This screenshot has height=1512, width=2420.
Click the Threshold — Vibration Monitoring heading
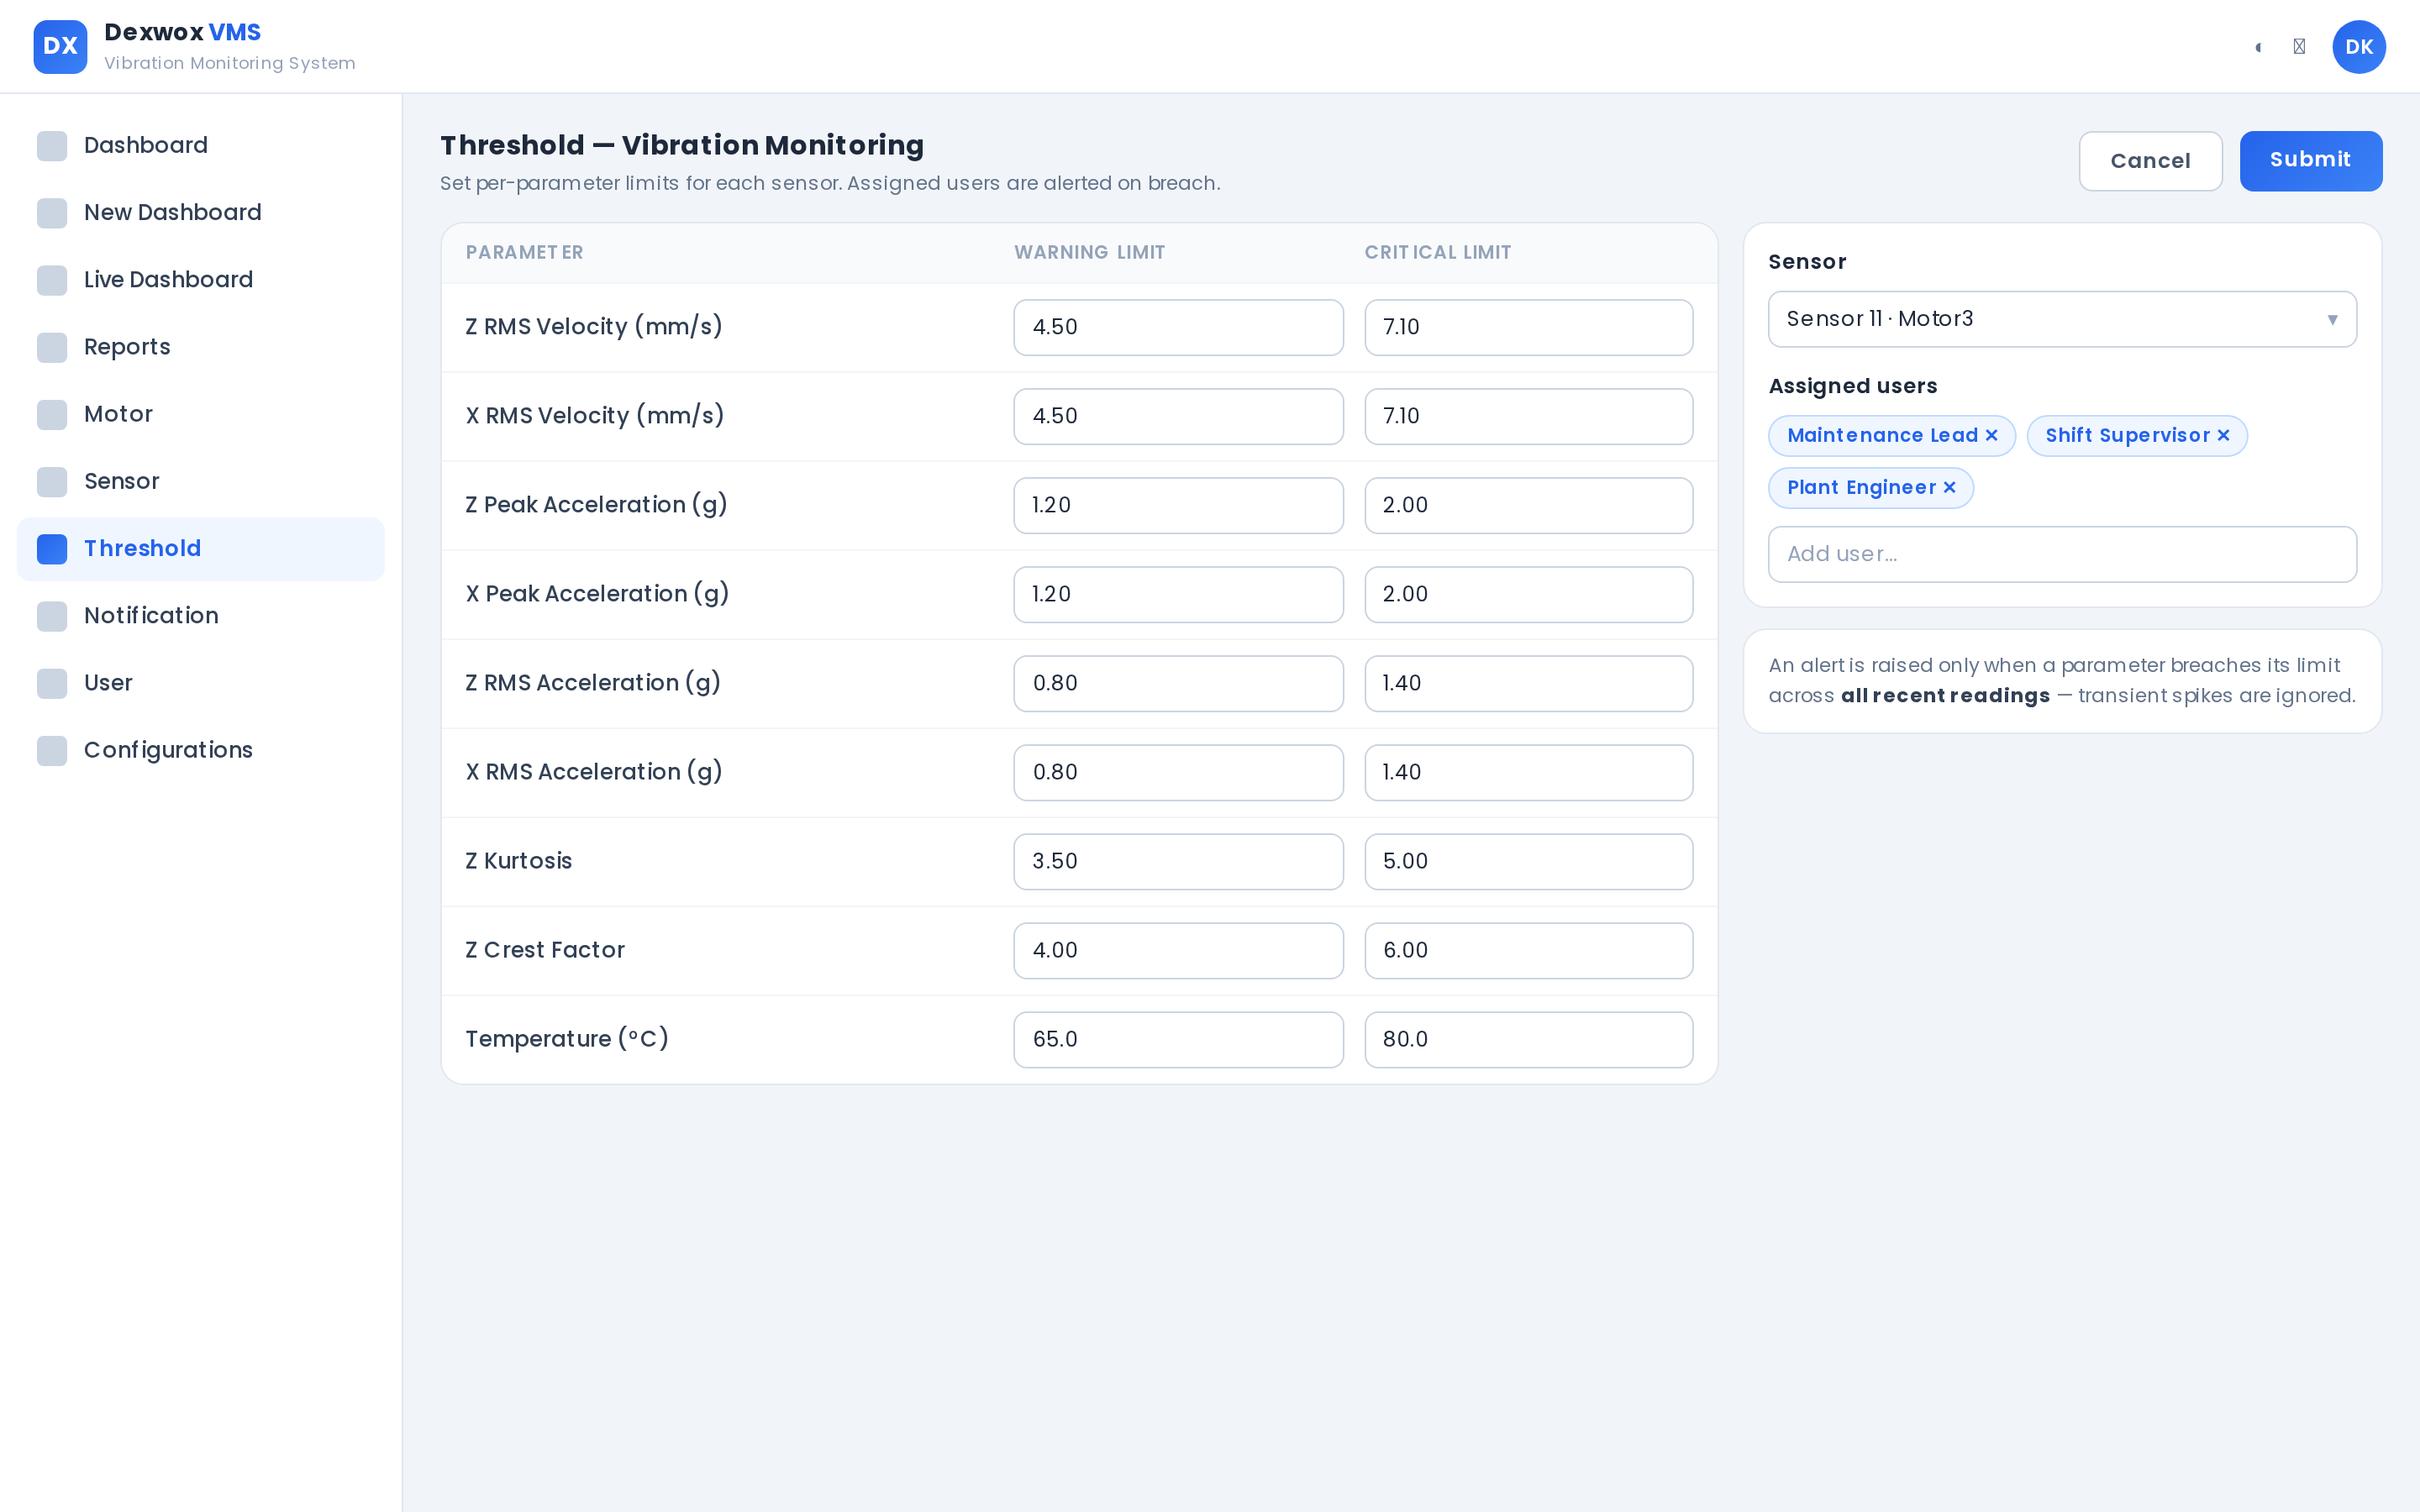point(682,146)
